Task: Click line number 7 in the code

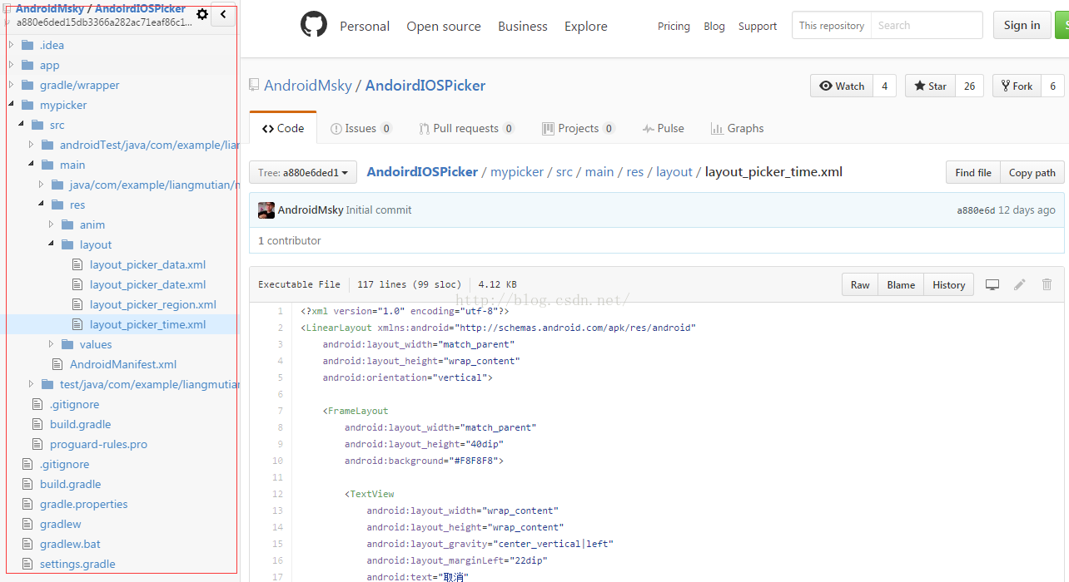Action: point(281,411)
